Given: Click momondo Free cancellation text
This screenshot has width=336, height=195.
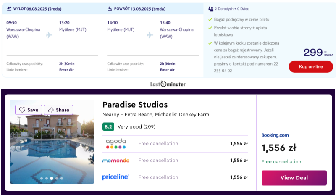Looking at the screenshot, I should 158,161.
